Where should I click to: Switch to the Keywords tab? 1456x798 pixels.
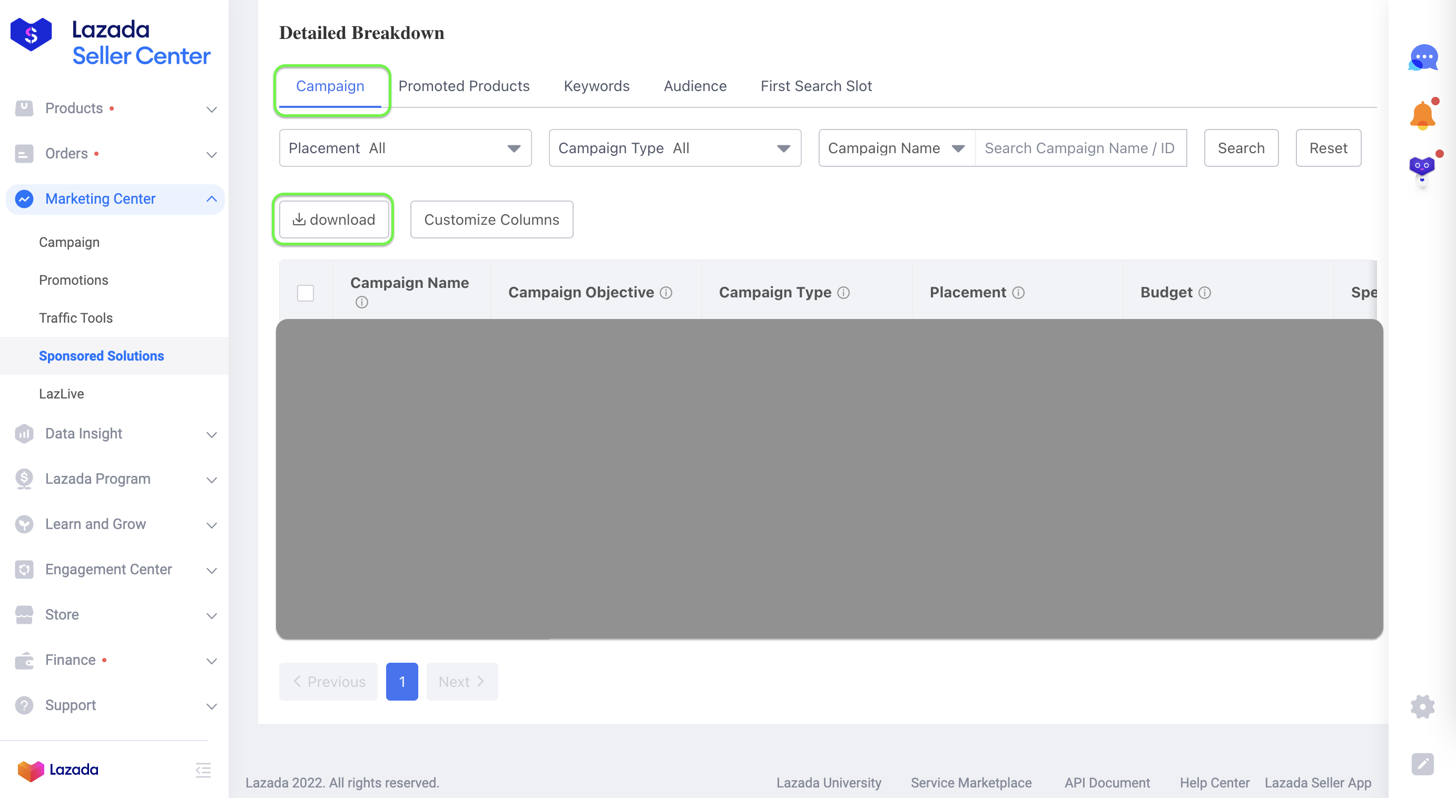(596, 86)
